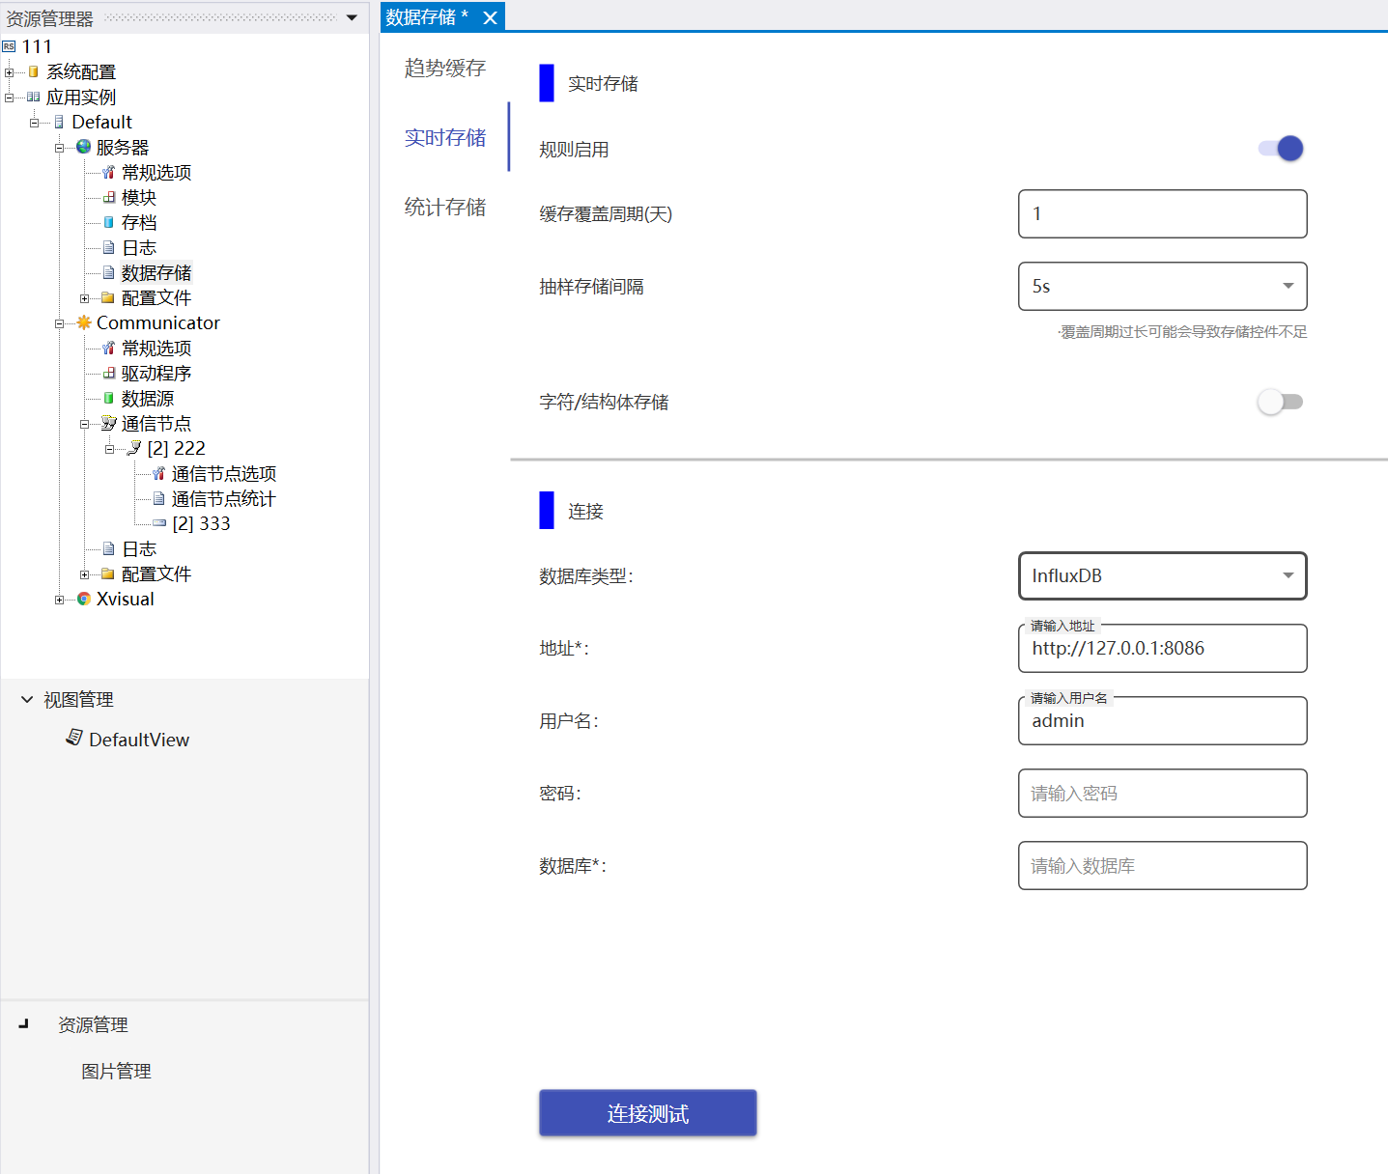Switch to the 趋势缓存 tab
Screen dimensions: 1388x1174
(445, 69)
